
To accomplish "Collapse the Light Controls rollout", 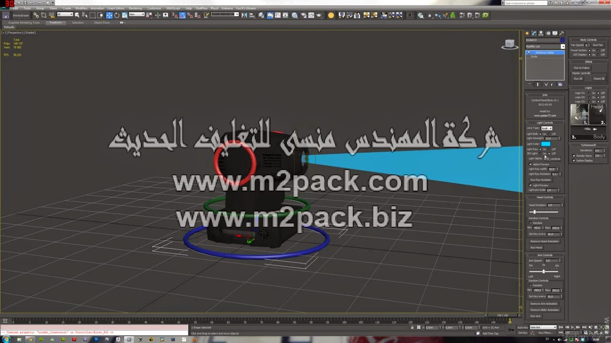I will point(545,123).
